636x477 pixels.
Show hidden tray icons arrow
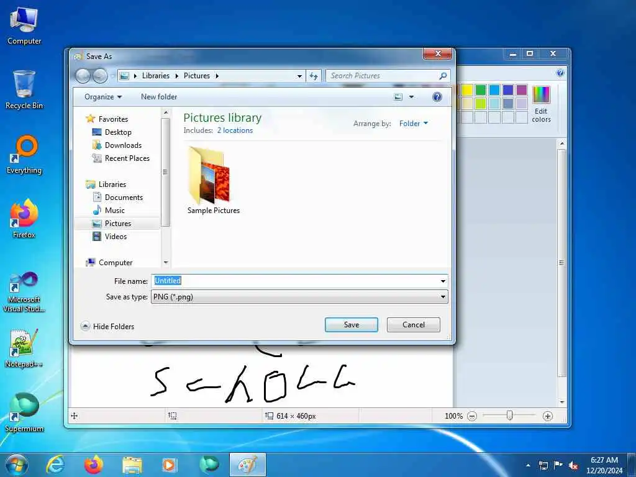click(528, 465)
